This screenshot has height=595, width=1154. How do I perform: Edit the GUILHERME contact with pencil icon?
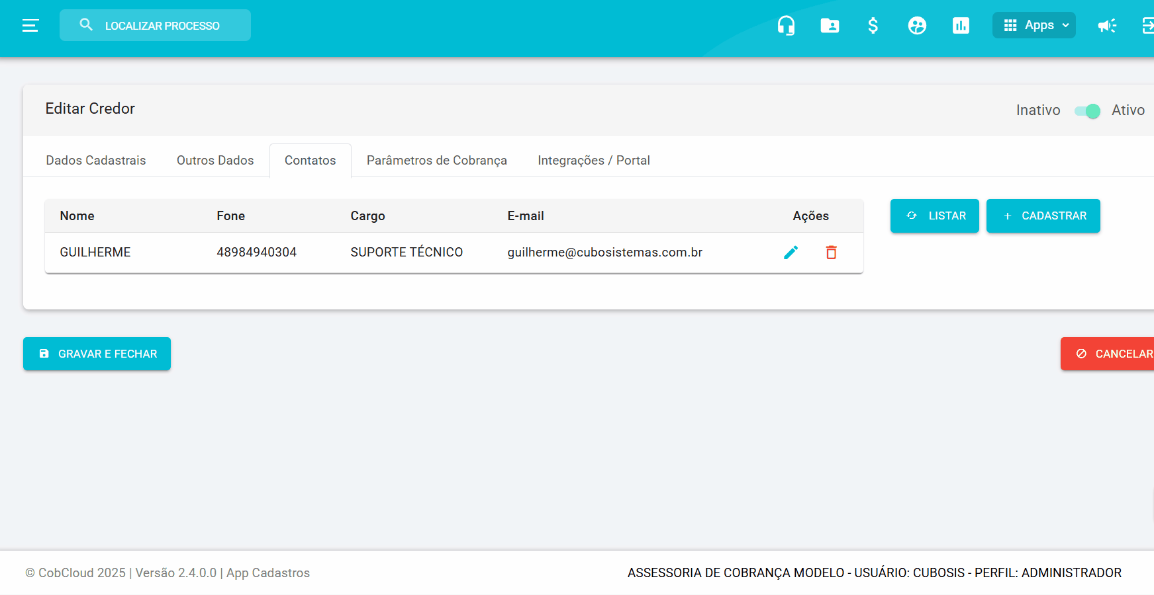coord(791,253)
